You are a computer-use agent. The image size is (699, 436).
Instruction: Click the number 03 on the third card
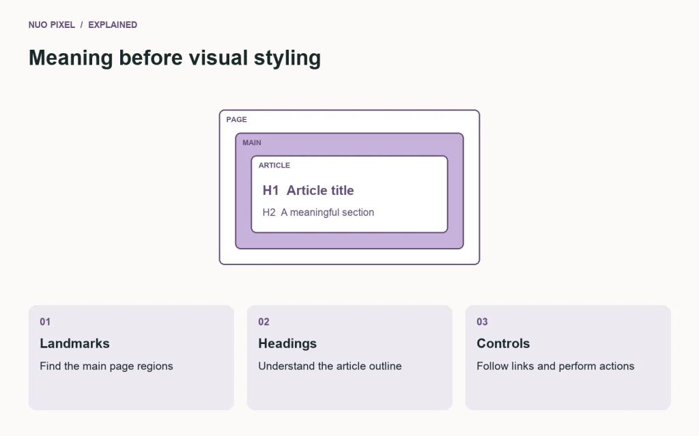(x=483, y=322)
